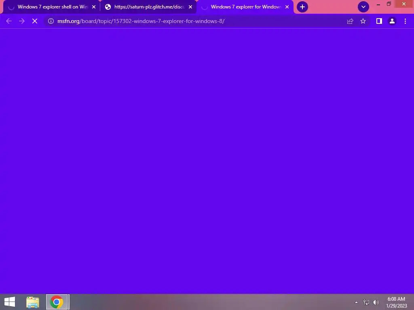Image resolution: width=414 pixels, height=310 pixels.
Task: Open a new tab
Action: 302,7
